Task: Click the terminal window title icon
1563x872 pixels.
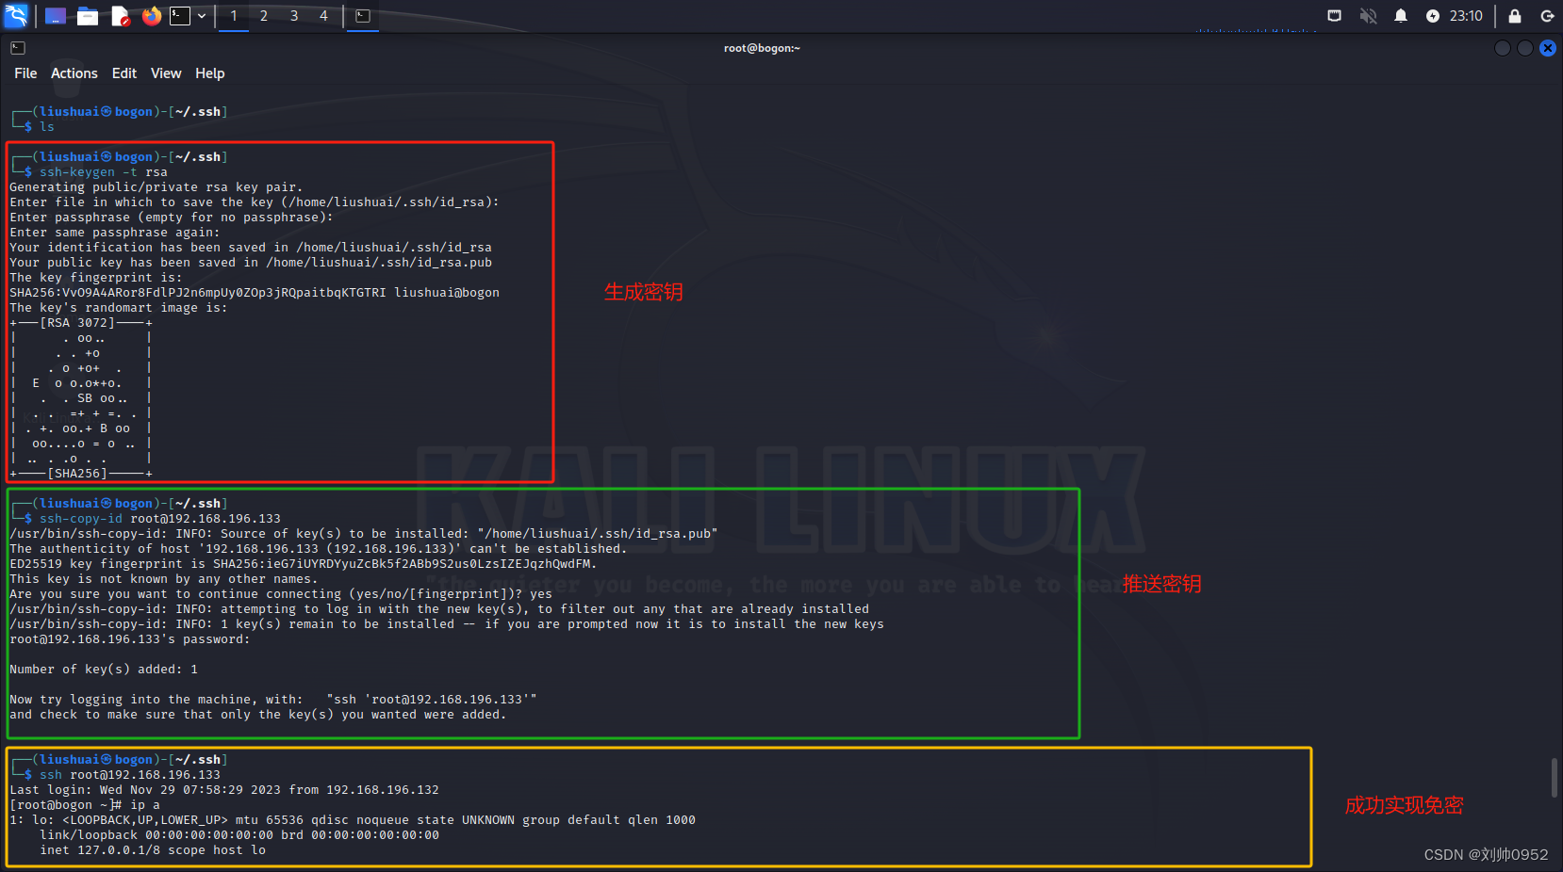Action: (18, 48)
